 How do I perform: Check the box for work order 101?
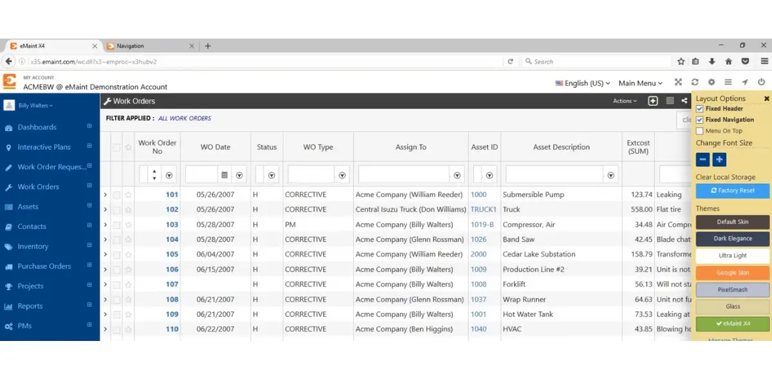[116, 195]
